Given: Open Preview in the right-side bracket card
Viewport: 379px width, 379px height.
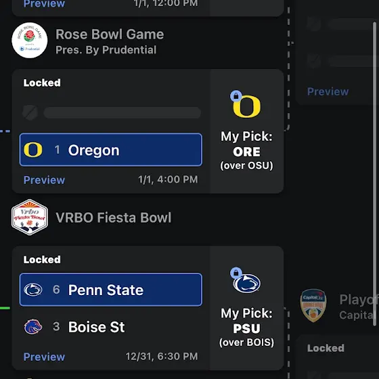Looking at the screenshot, I should pyautogui.click(x=328, y=91).
